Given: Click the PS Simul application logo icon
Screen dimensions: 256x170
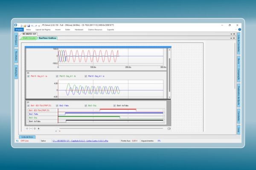Looking at the screenshot, I should point(16,25).
